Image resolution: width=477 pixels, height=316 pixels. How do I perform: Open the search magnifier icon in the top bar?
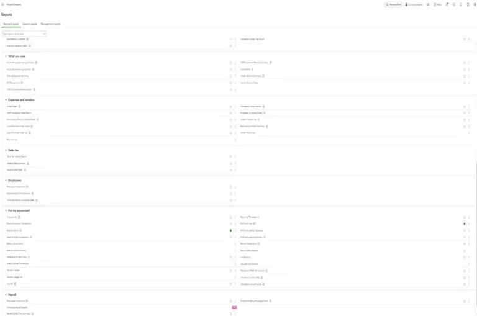454,4
